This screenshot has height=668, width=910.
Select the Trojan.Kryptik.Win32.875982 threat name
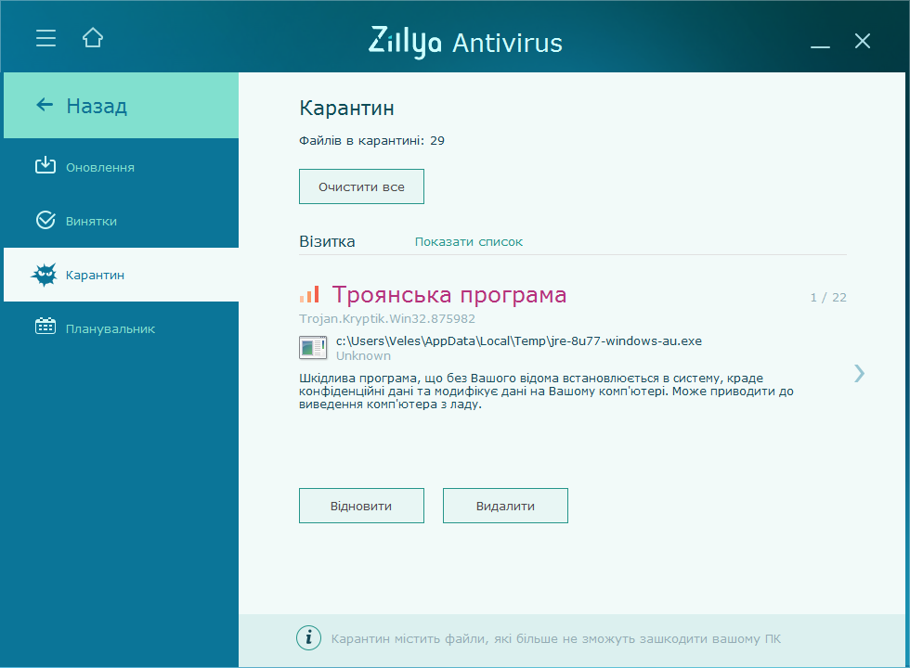(x=386, y=318)
